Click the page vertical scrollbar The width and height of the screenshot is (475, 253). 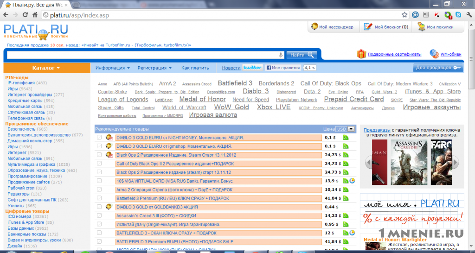pos(471,59)
